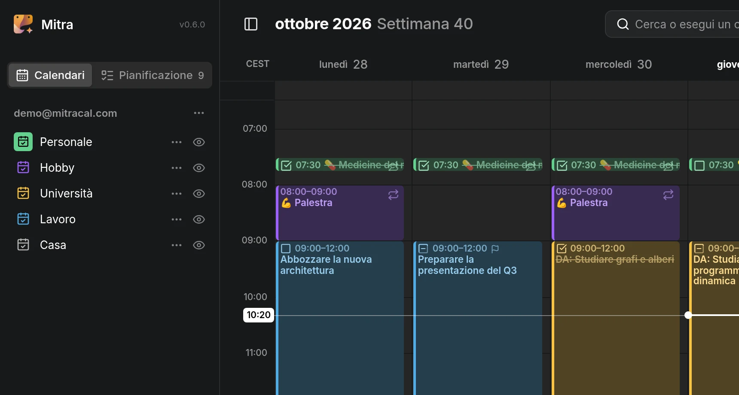Viewport: 739px width, 395px height.
Task: Select the martedì 29 day header
Action: tap(481, 64)
